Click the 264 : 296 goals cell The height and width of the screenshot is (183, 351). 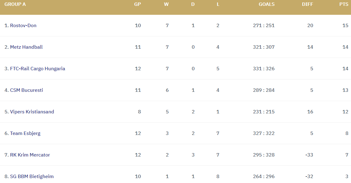coord(264,177)
